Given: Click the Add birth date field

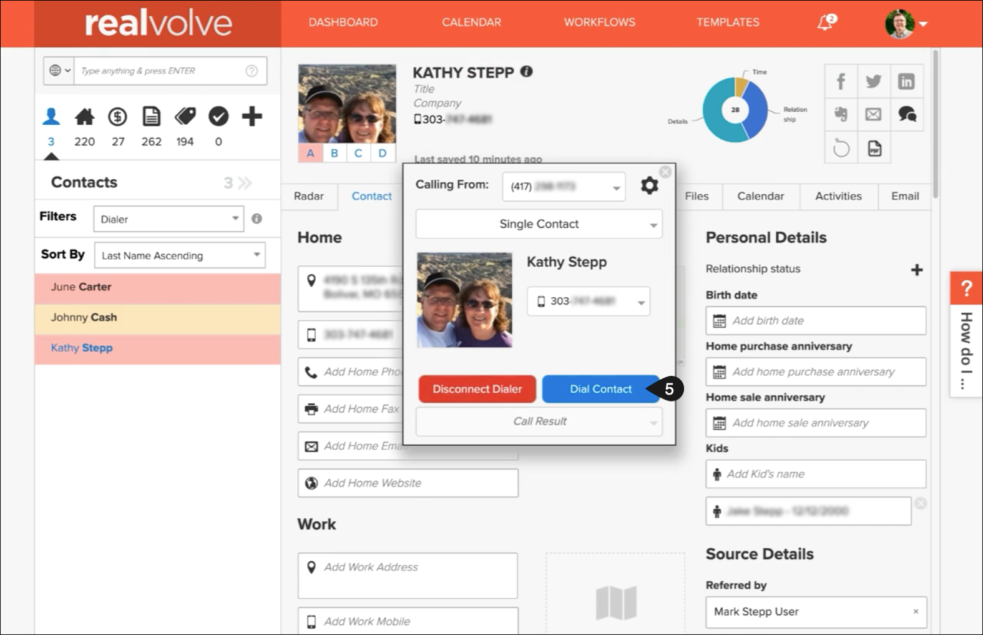Looking at the screenshot, I should coord(816,321).
